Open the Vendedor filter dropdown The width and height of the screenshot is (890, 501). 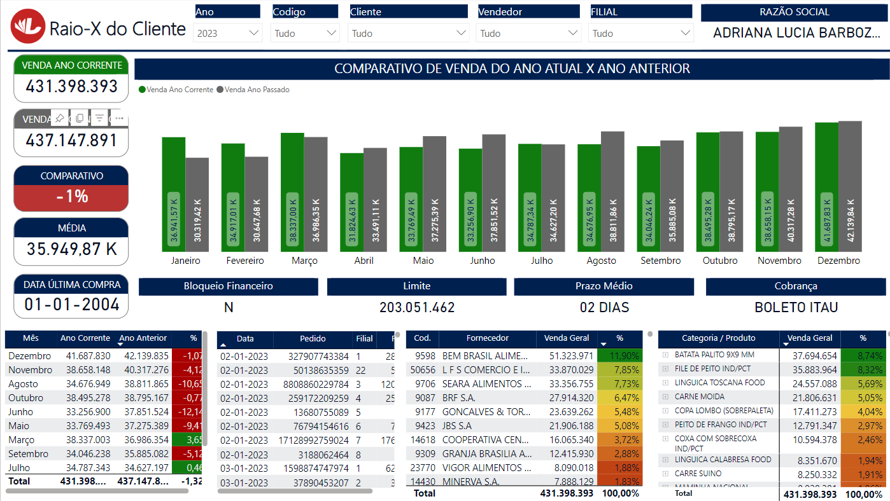click(528, 33)
